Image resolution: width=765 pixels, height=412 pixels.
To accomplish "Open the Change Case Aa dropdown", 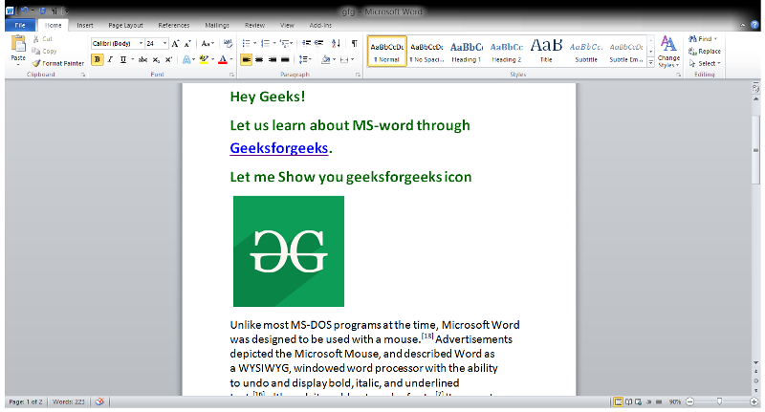I will [x=208, y=43].
